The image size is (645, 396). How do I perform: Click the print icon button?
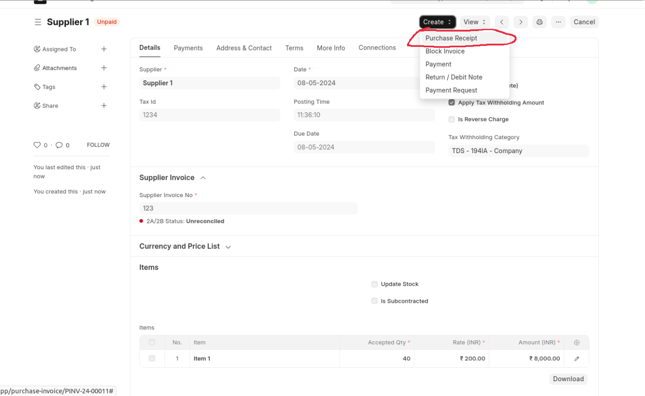coord(539,22)
